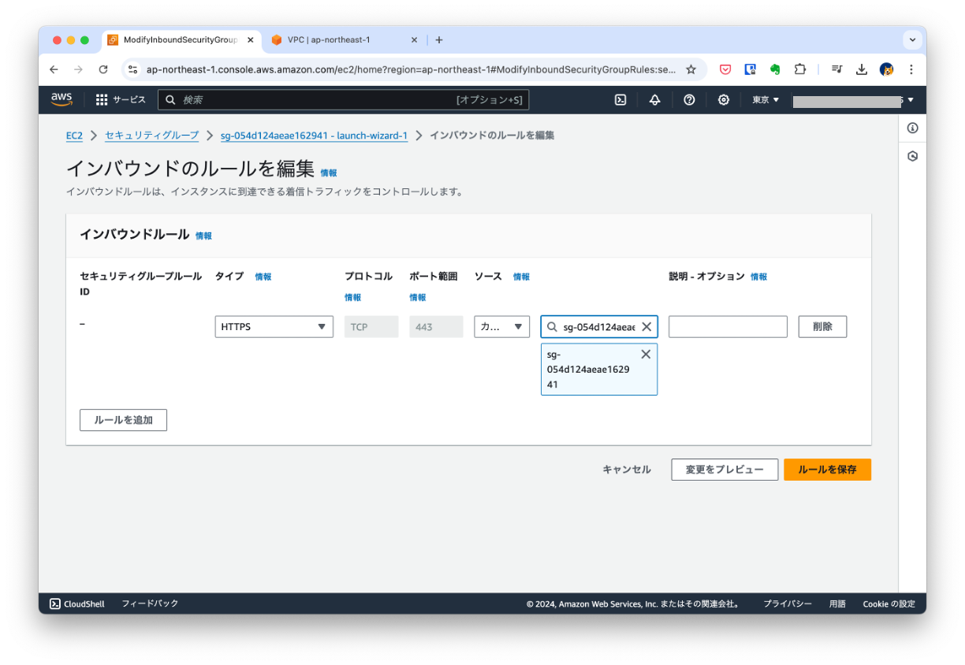Open 用語 footer link

[837, 604]
